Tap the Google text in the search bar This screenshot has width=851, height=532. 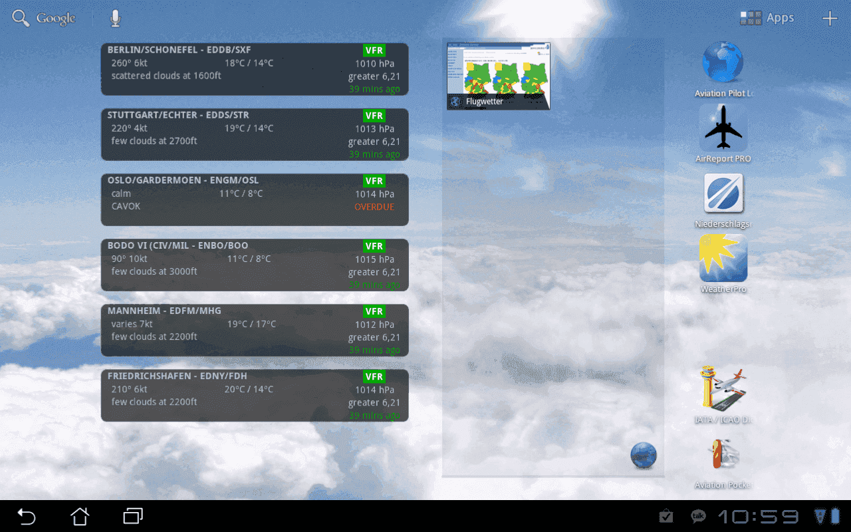56,19
